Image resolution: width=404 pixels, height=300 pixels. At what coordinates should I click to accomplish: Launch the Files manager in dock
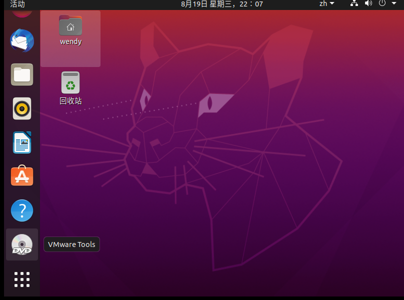point(22,74)
